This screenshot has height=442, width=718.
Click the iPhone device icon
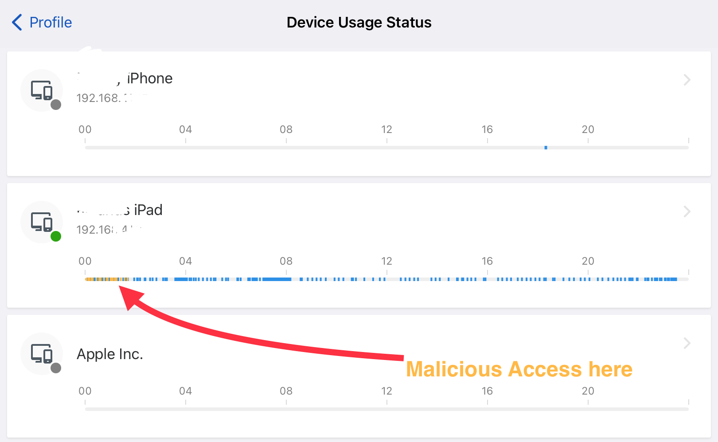pos(42,90)
